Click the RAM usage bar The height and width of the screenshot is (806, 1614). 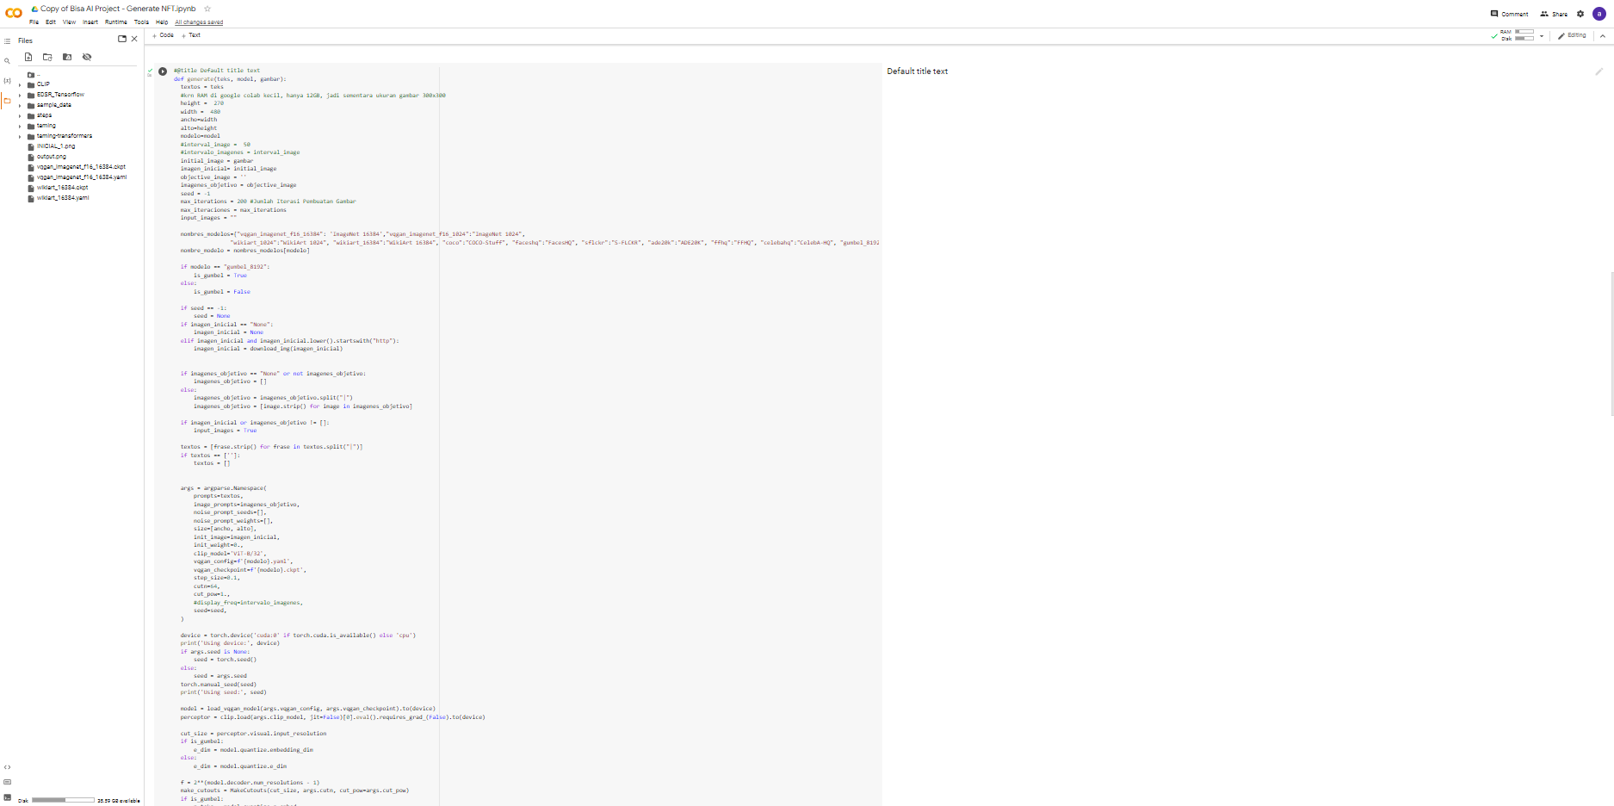coord(1524,32)
